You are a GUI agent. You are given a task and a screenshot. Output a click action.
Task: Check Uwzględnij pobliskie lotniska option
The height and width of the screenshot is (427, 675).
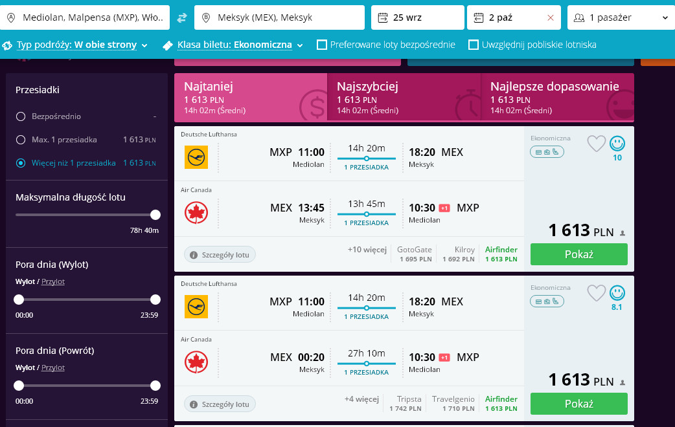click(x=473, y=45)
